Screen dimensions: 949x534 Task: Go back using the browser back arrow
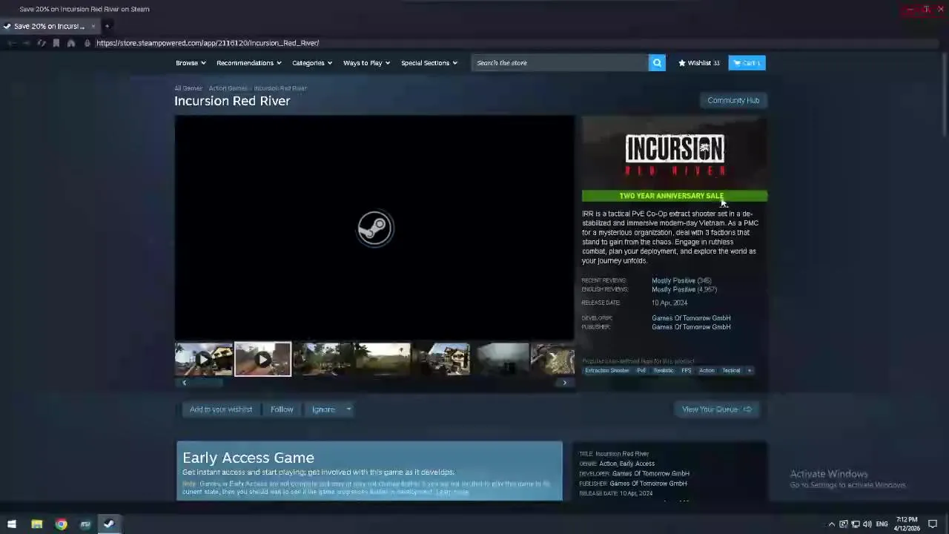[12, 43]
